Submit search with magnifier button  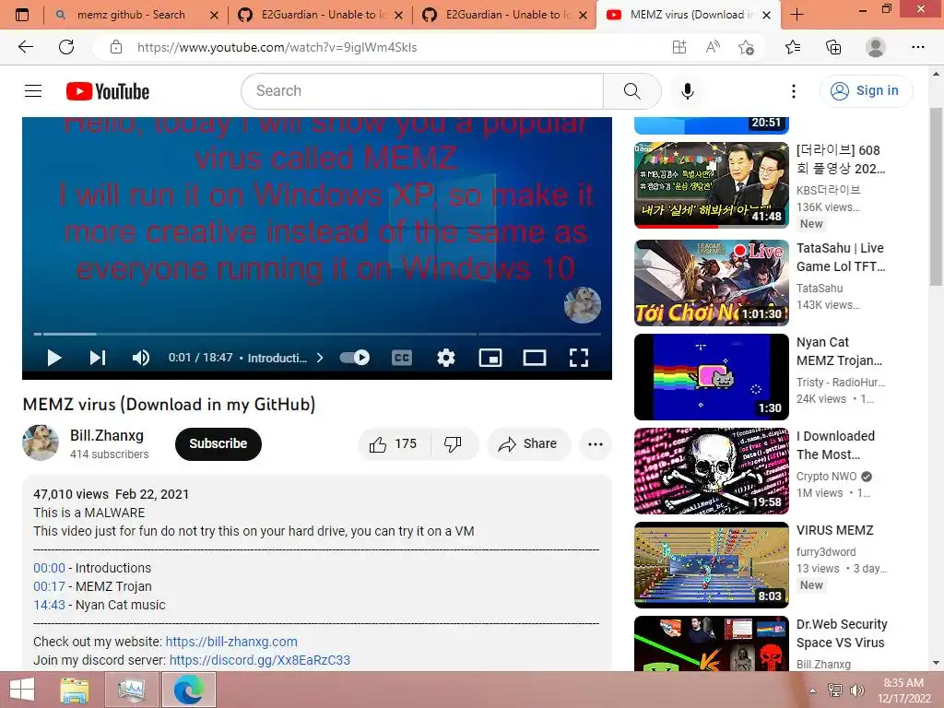(632, 91)
